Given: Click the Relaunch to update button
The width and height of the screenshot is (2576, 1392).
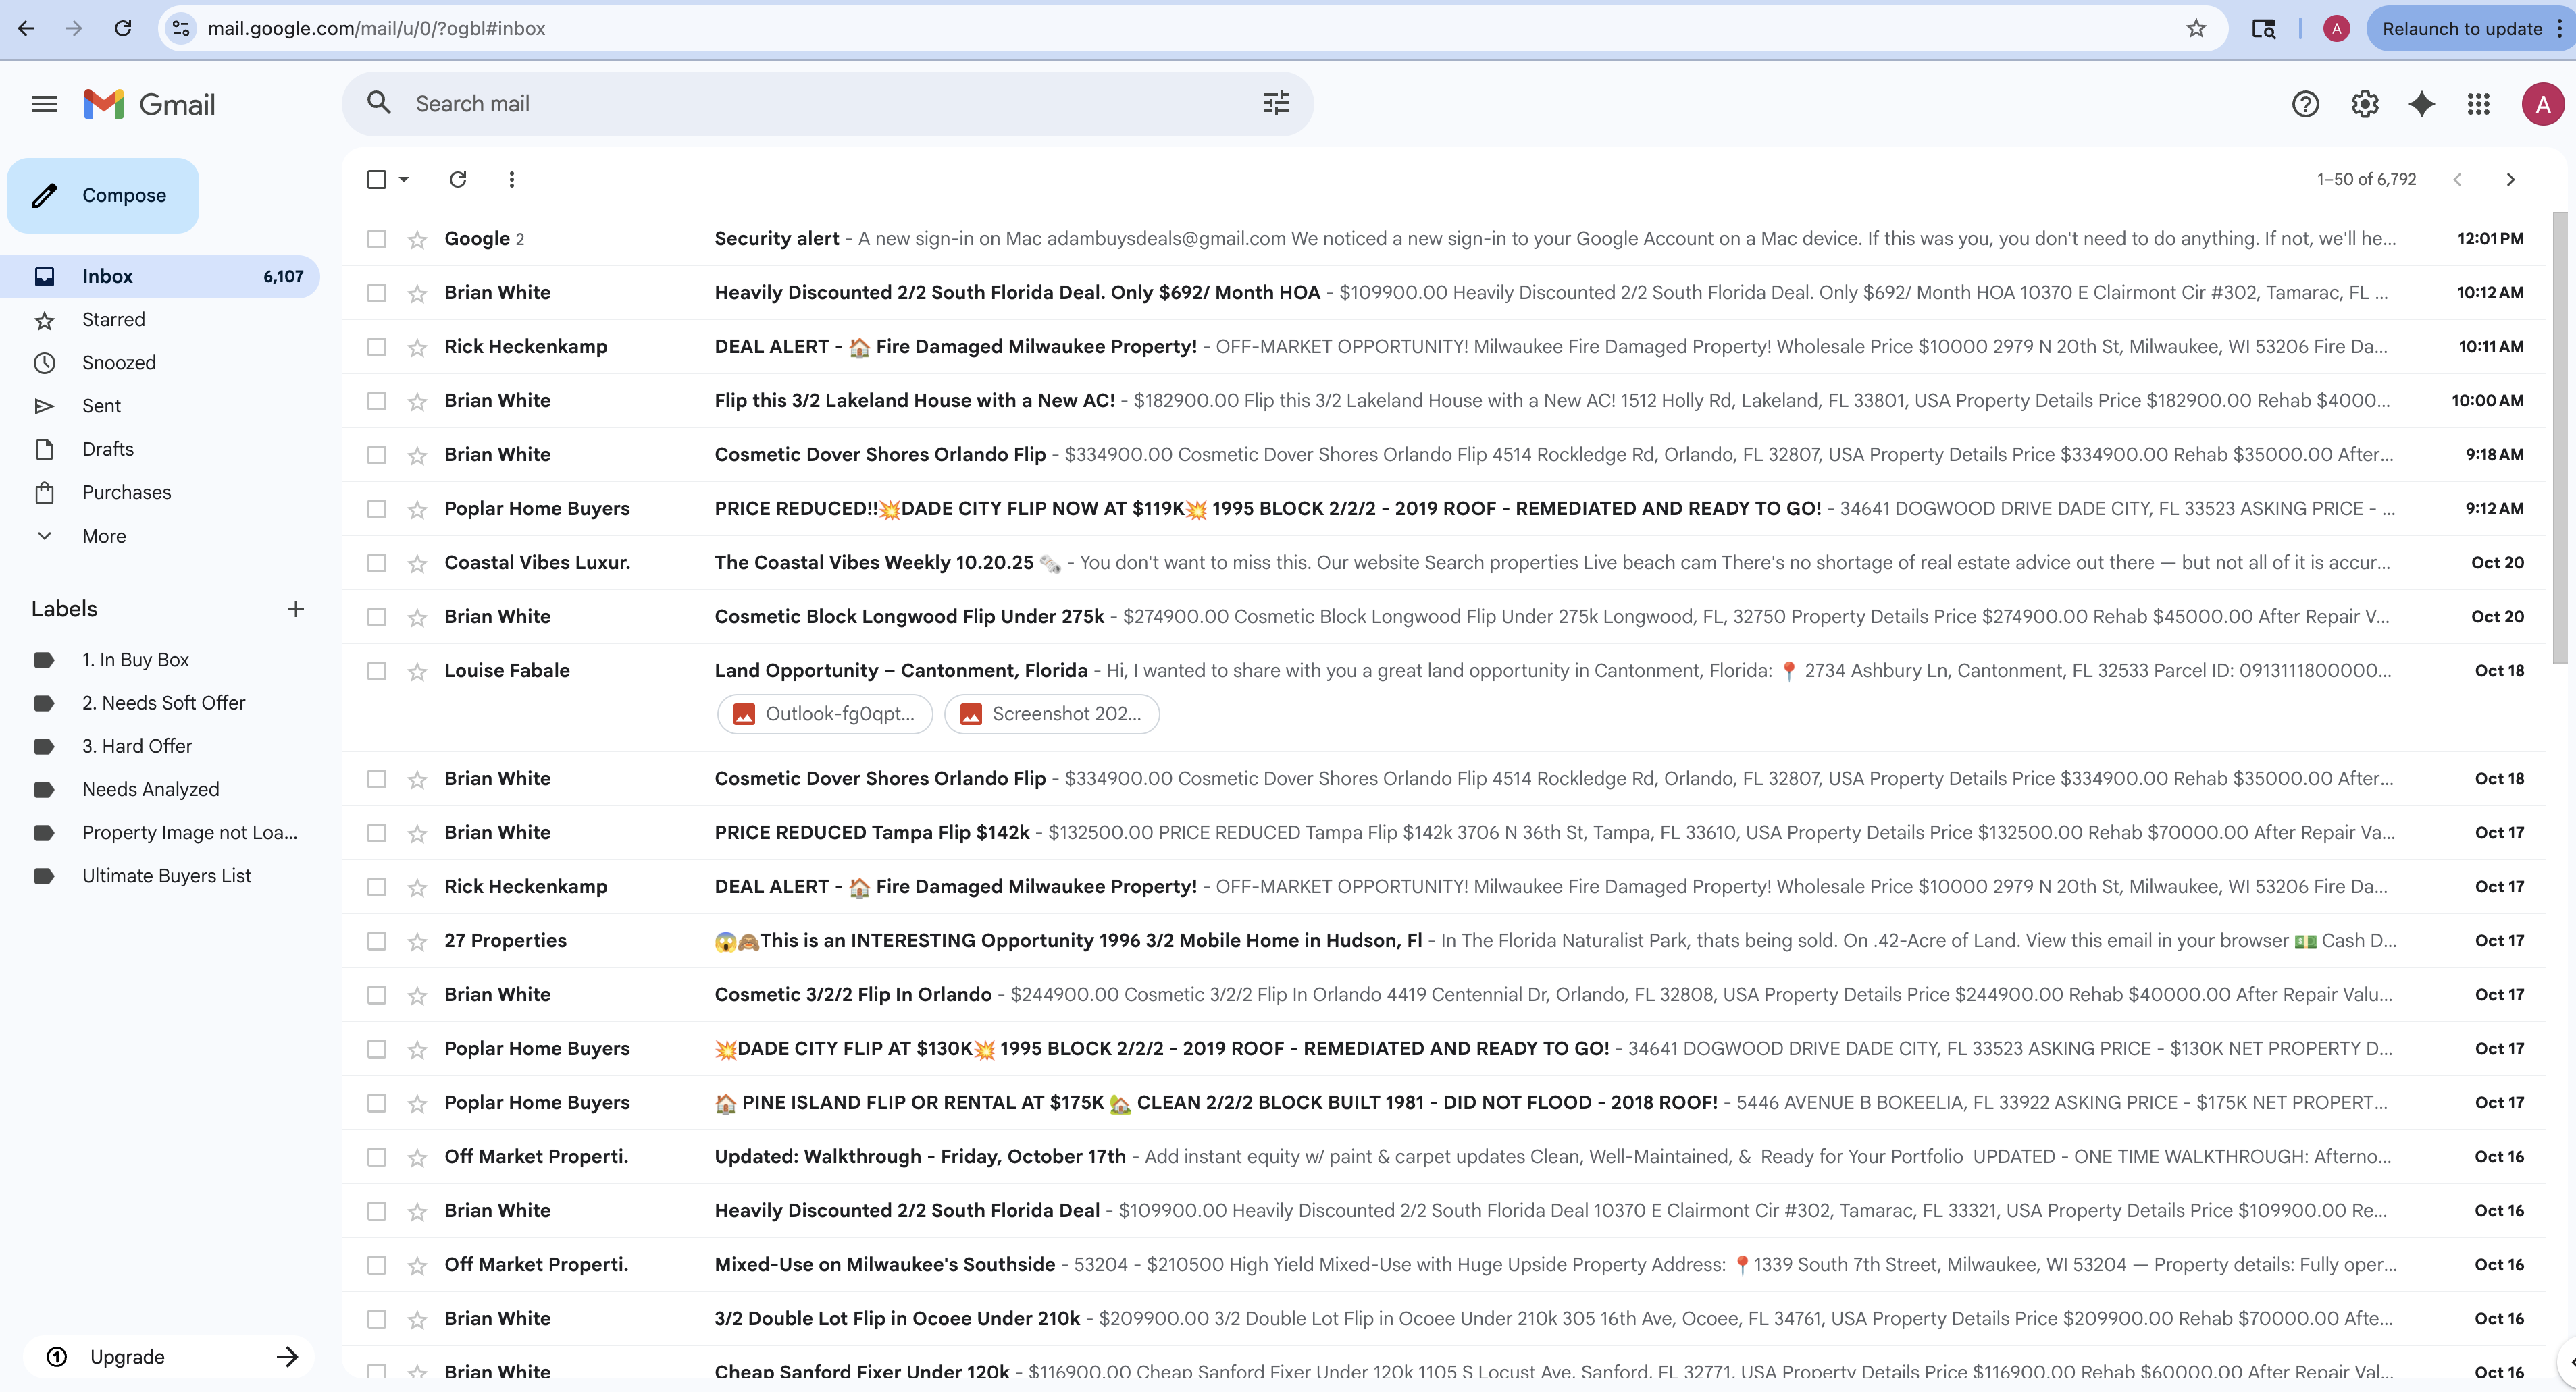Looking at the screenshot, I should (x=2461, y=28).
